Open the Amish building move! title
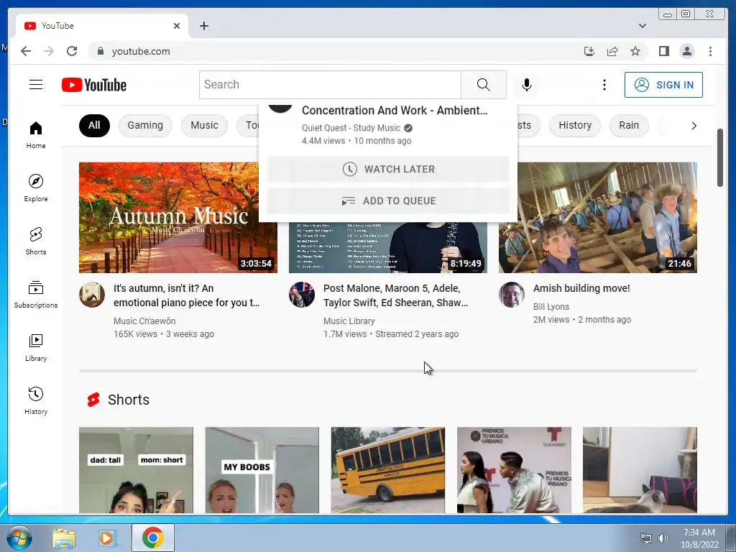Viewport: 736px width, 552px height. point(581,288)
